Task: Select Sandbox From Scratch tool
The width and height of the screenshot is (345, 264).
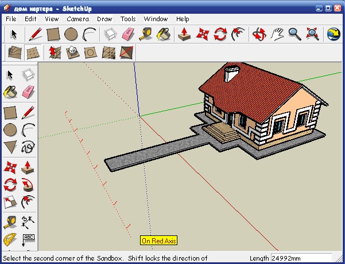Action: point(33,53)
